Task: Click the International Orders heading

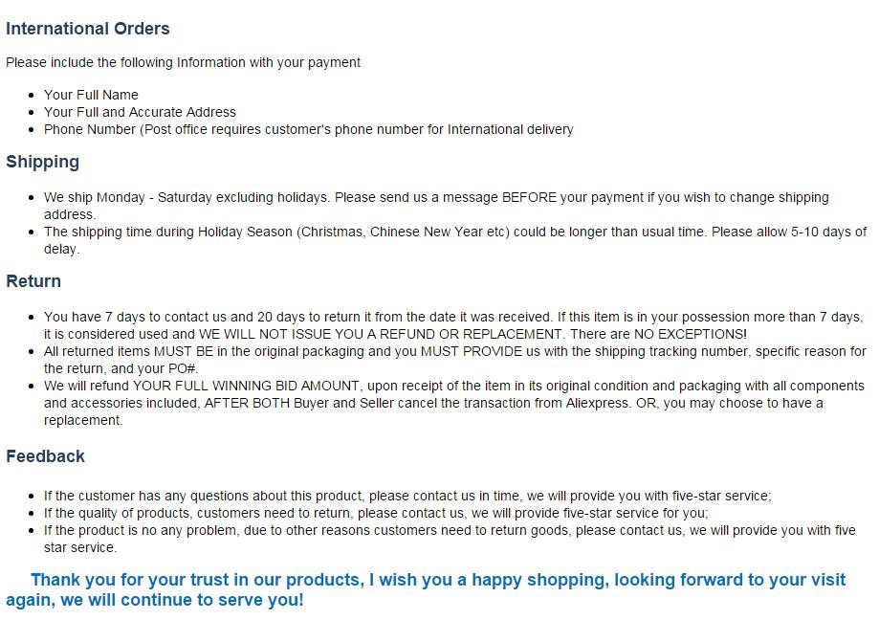Action: pos(88,29)
